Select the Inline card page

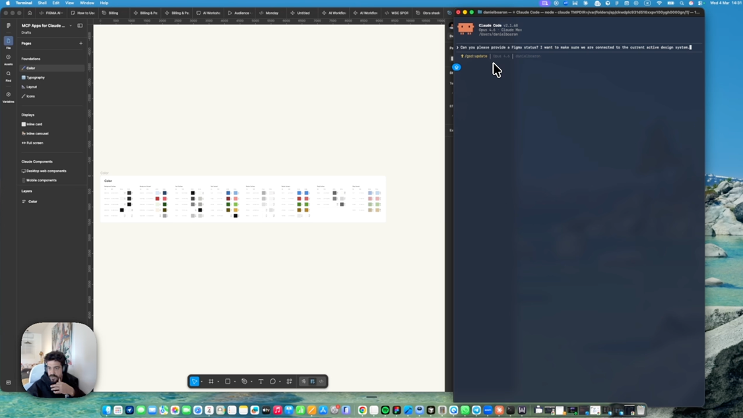pyautogui.click(x=52, y=124)
